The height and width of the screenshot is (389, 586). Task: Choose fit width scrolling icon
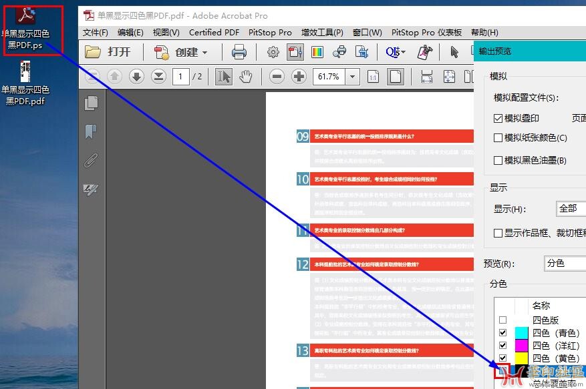click(427, 77)
